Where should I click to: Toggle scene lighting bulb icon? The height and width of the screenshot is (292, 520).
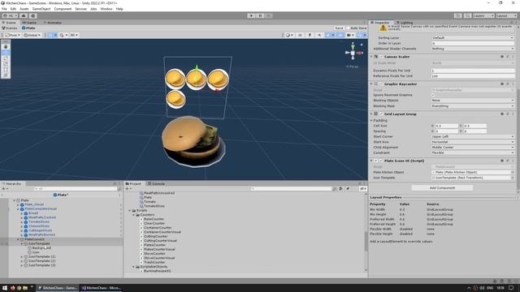coord(310,35)
